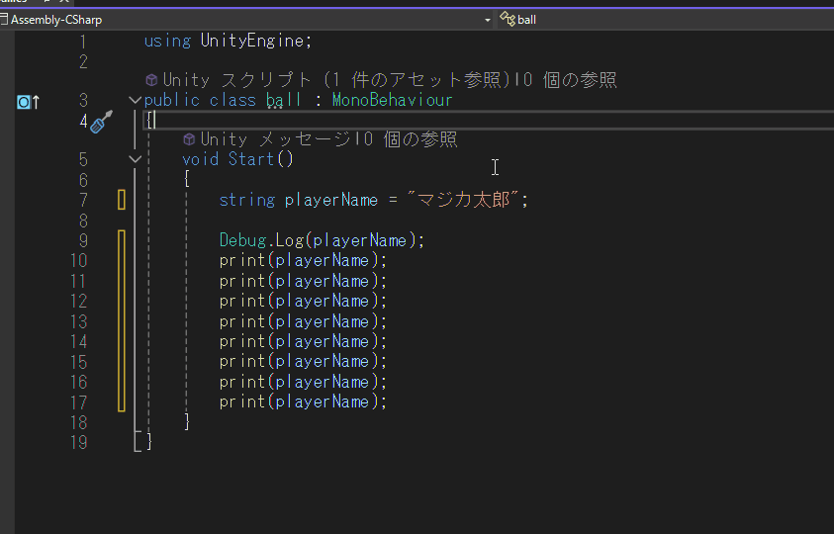
Task: Click the yellow change marker on line 7
Action: (x=122, y=200)
